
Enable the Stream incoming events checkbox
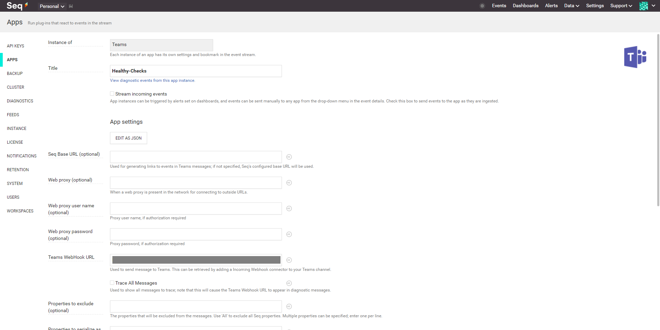click(112, 94)
